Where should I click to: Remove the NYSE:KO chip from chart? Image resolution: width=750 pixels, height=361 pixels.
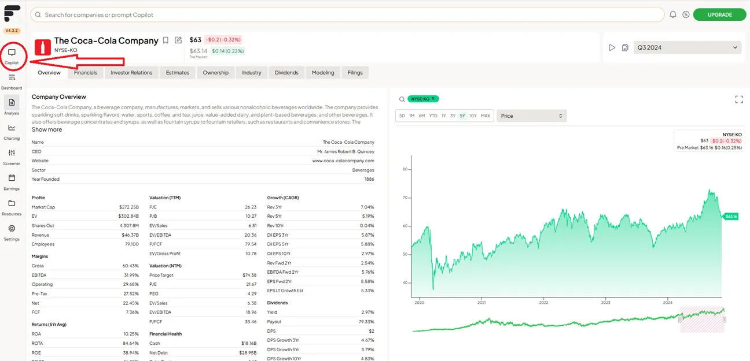click(x=433, y=99)
